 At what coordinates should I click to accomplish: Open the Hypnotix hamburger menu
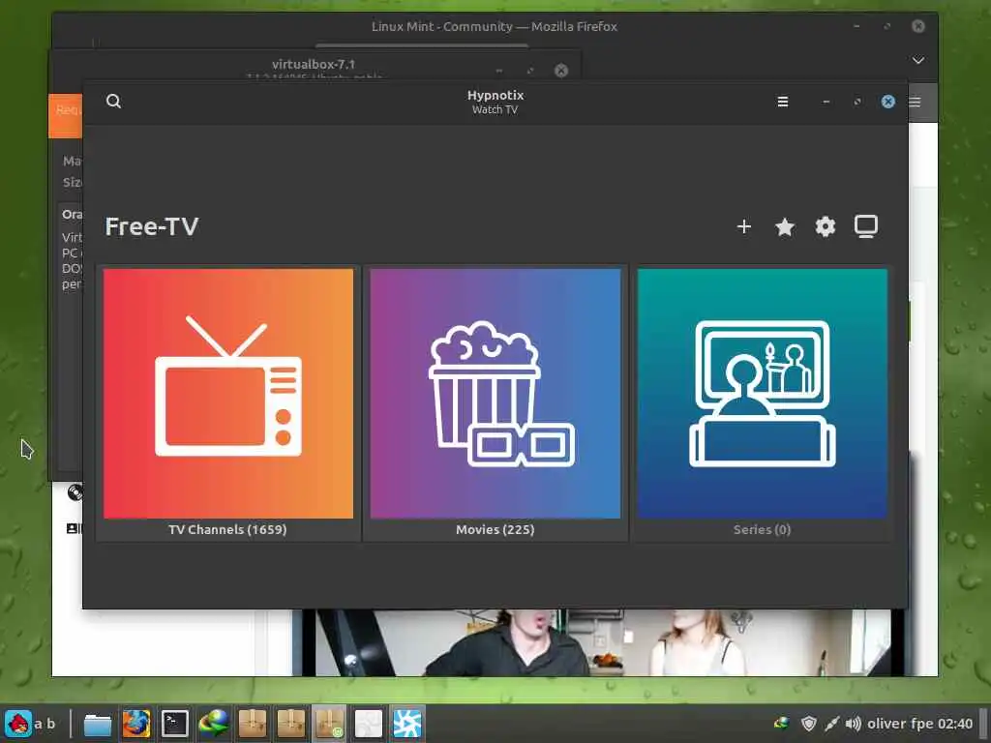pyautogui.click(x=782, y=102)
